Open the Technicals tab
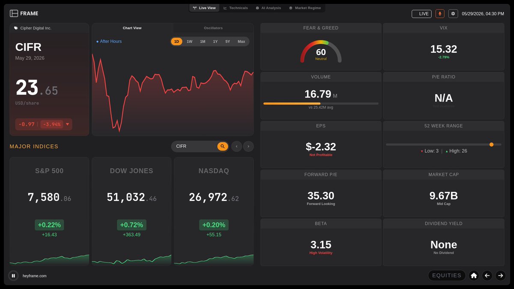514x289 pixels. pos(236,8)
